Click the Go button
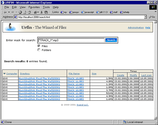The image size is (158, 125). coord(152,17)
